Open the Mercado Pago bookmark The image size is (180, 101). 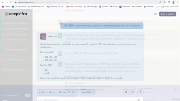91,7
